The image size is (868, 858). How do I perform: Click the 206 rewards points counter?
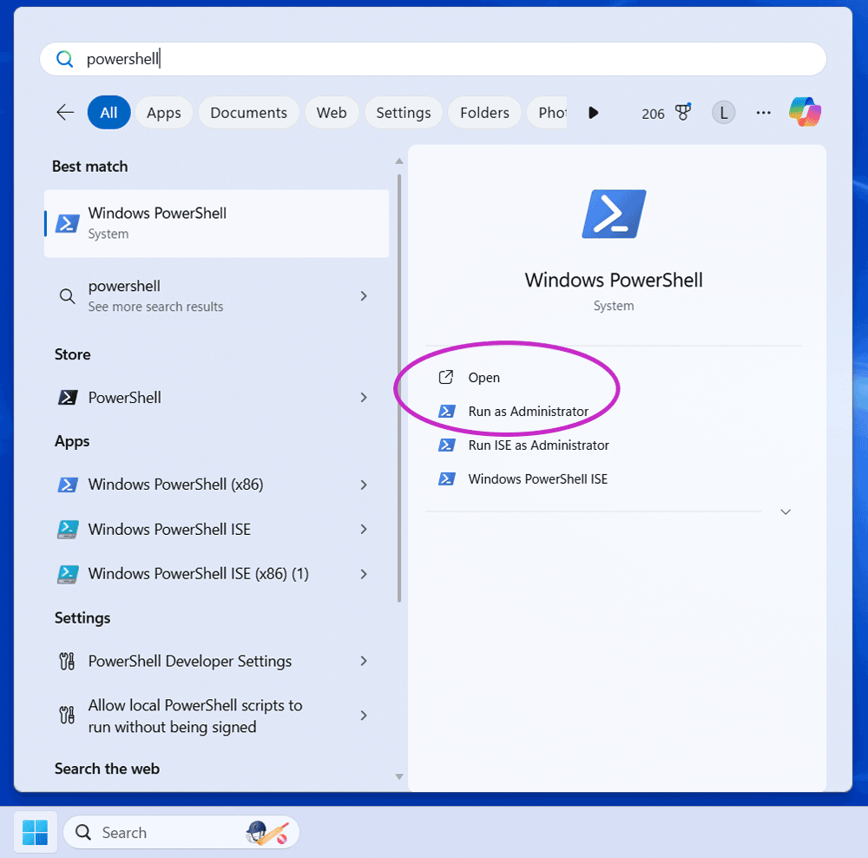pos(653,114)
